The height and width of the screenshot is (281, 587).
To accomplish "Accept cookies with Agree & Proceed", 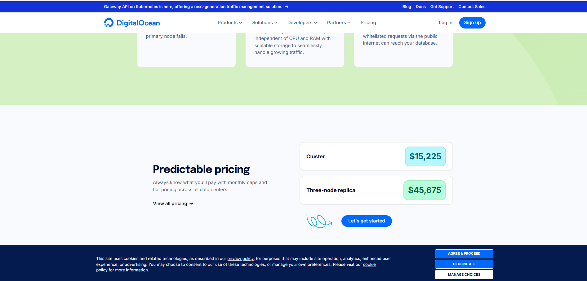I will 464,254.
